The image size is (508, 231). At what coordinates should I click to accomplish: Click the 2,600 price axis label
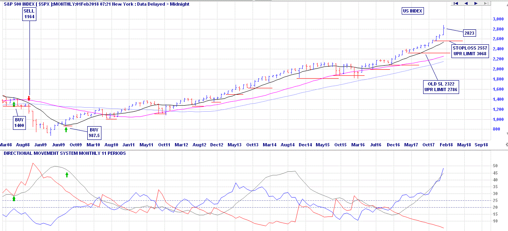click(498, 39)
